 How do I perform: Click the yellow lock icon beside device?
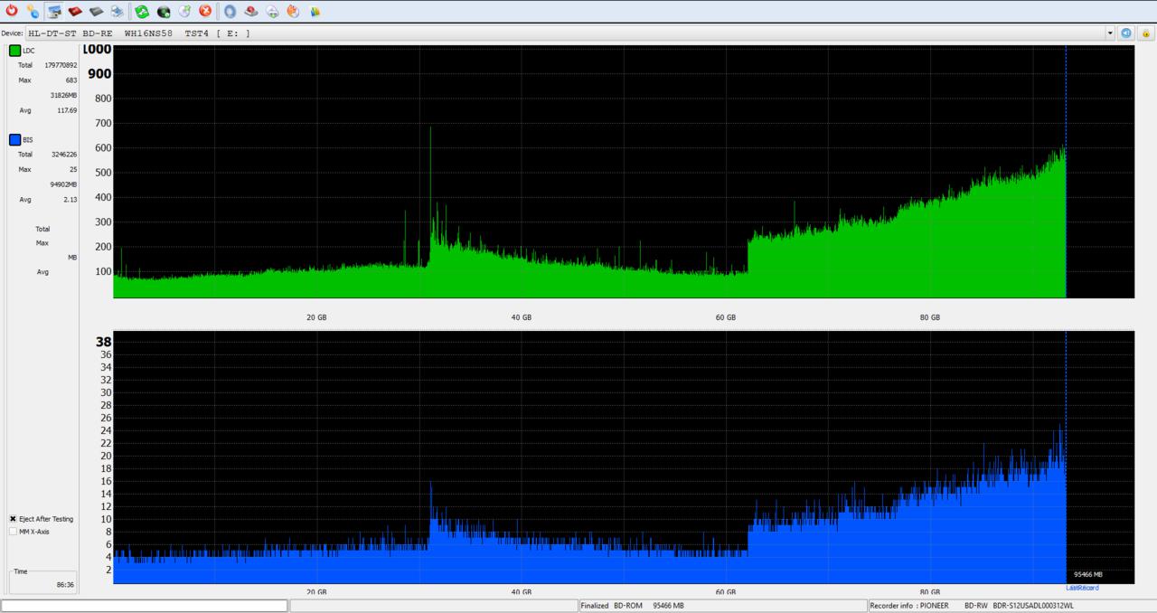tap(1145, 33)
